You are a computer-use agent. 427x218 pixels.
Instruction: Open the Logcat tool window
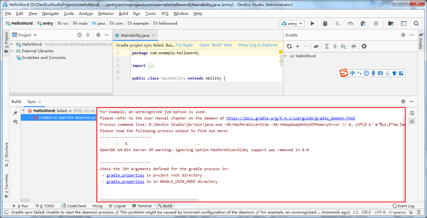click(117, 206)
